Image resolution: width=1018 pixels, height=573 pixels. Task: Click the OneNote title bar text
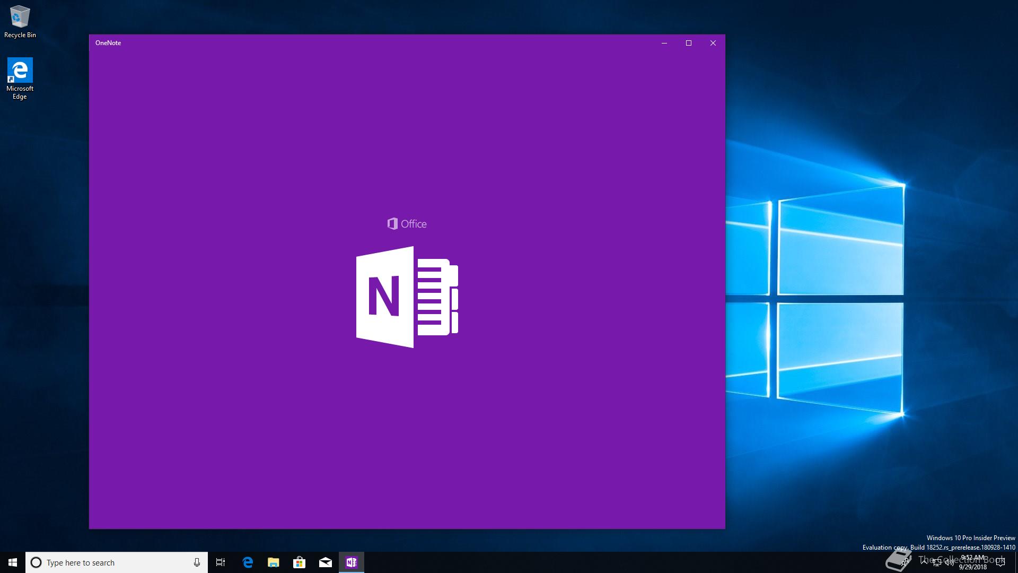(108, 43)
